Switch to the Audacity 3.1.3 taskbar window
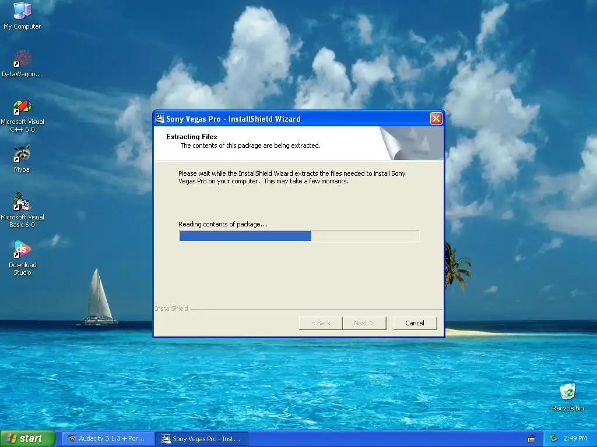Screen dimensions: 597x447 (x=108, y=439)
